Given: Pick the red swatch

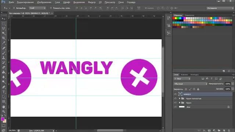Looking at the screenshot, I should coord(174,18).
